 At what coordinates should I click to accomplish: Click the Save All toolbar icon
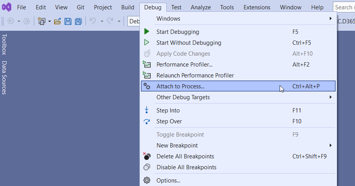[x=78, y=21]
